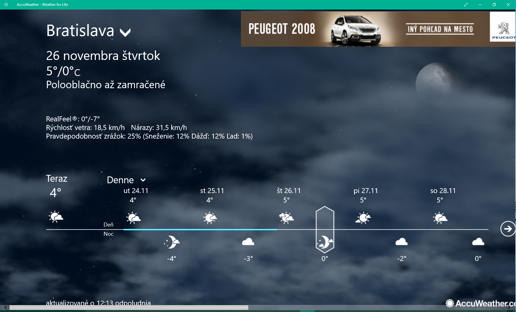Click the pi 27.11 daytime weather icon
Image resolution: width=516 pixels, height=312 pixels.
coord(363,218)
